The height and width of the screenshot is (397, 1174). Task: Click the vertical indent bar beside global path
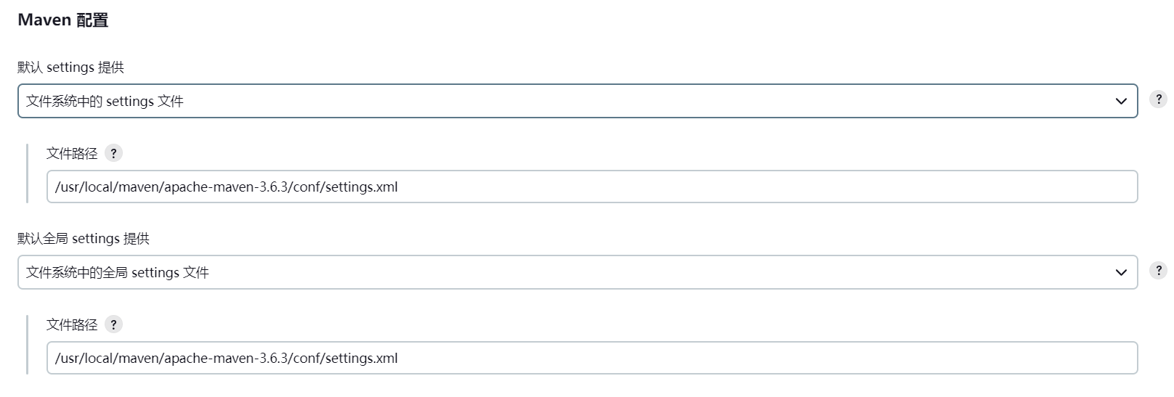tap(27, 345)
